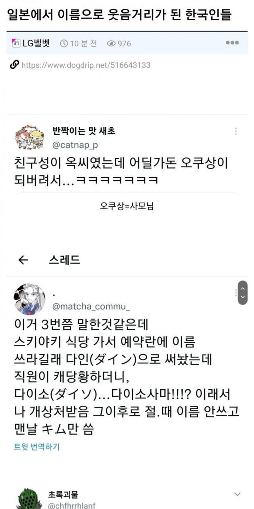This screenshot has width=254, height=509.
Task: View the @matcha_commu_ profile avatar
Action: [30, 299]
